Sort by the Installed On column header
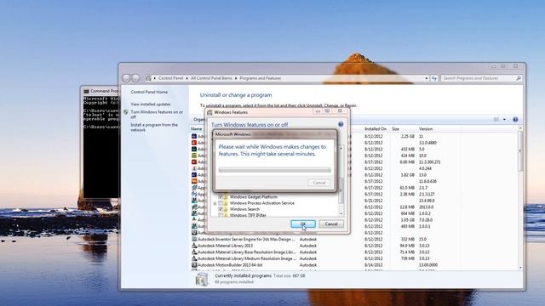 click(376, 128)
